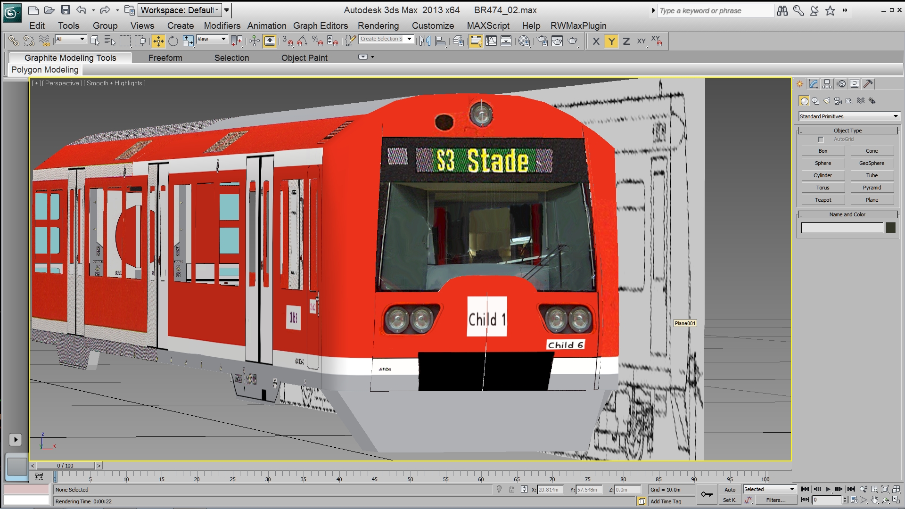The width and height of the screenshot is (905, 509).
Task: Click the Curve Editor toolbar icon
Action: point(491,41)
